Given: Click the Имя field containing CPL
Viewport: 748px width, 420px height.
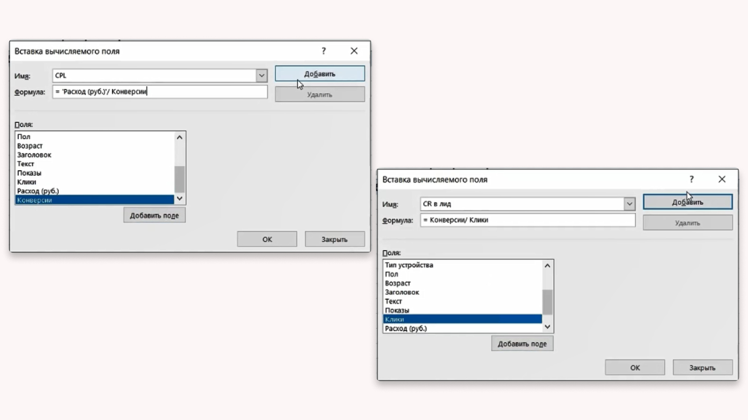Looking at the screenshot, I should 154,75.
